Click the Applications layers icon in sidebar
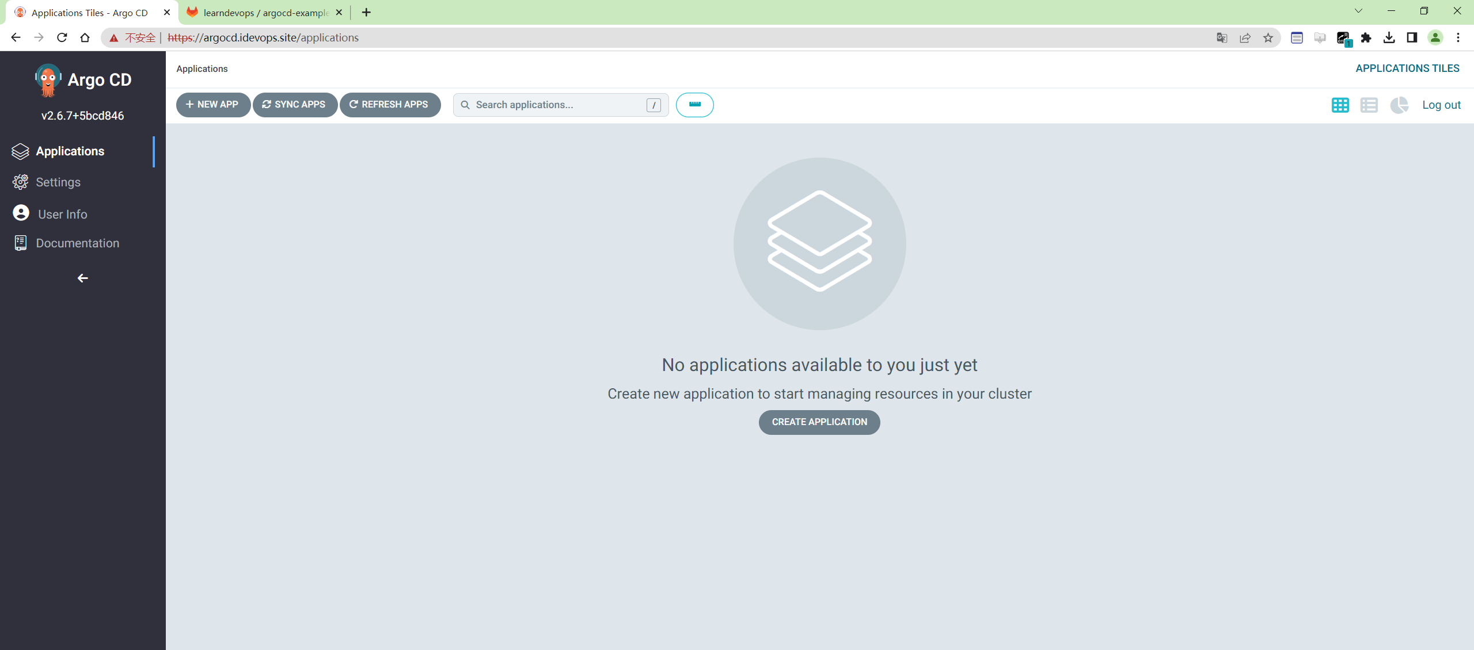Image resolution: width=1474 pixels, height=650 pixels. point(20,151)
